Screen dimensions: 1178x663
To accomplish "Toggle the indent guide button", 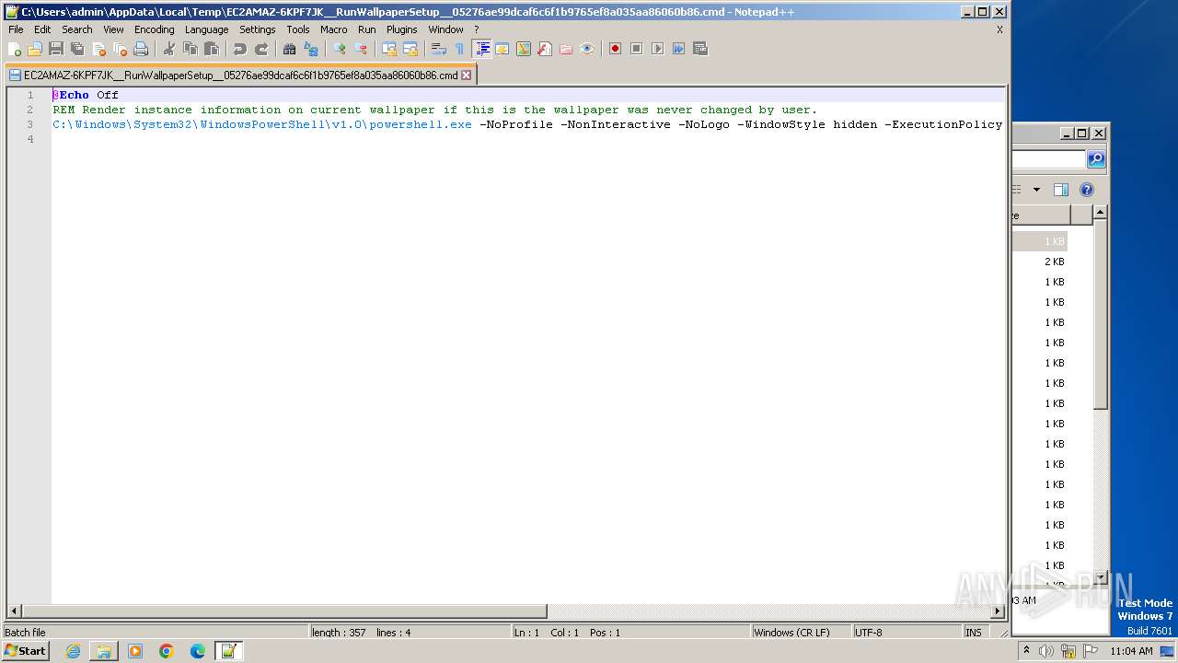I will click(481, 49).
